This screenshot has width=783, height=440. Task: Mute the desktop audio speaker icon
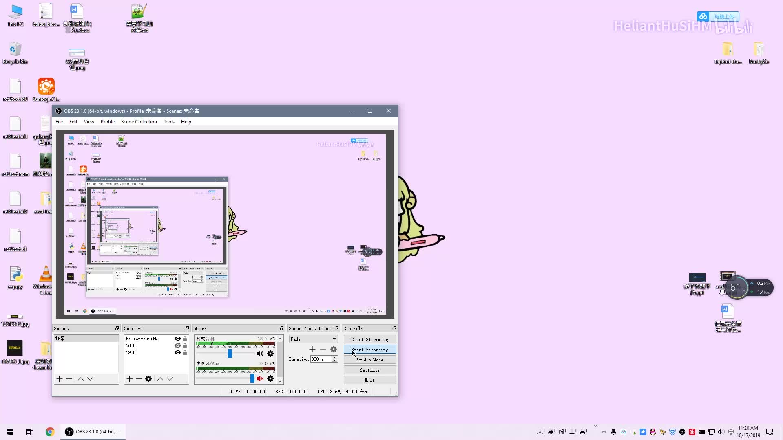(260, 354)
